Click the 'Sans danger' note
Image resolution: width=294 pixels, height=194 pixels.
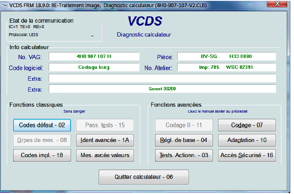(x=74, y=111)
